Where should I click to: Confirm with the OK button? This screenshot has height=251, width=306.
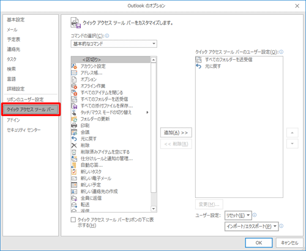(x=259, y=242)
